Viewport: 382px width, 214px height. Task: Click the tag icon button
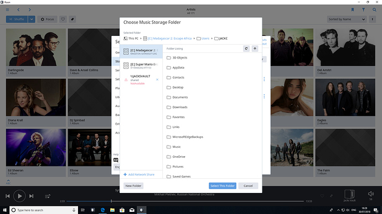click(x=73, y=19)
